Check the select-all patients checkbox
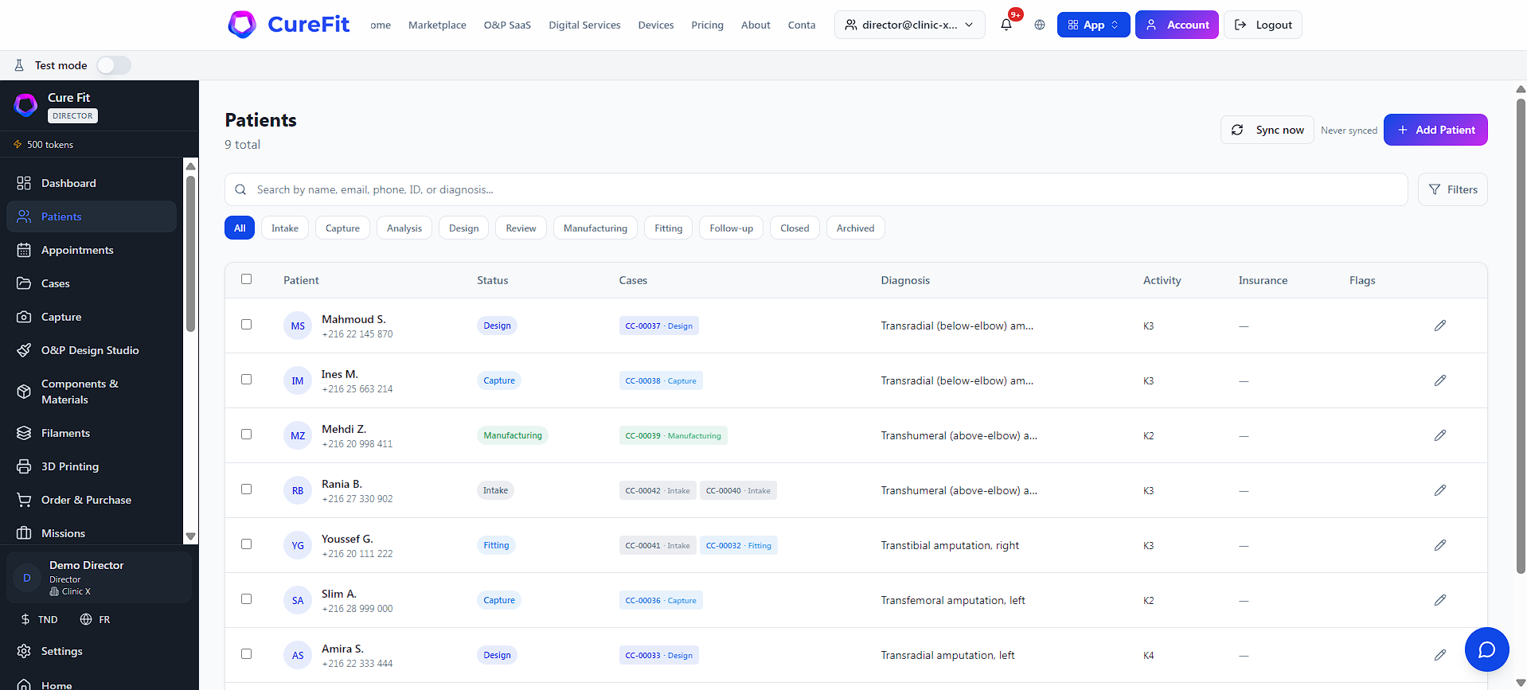The image size is (1527, 690). pyautogui.click(x=247, y=279)
